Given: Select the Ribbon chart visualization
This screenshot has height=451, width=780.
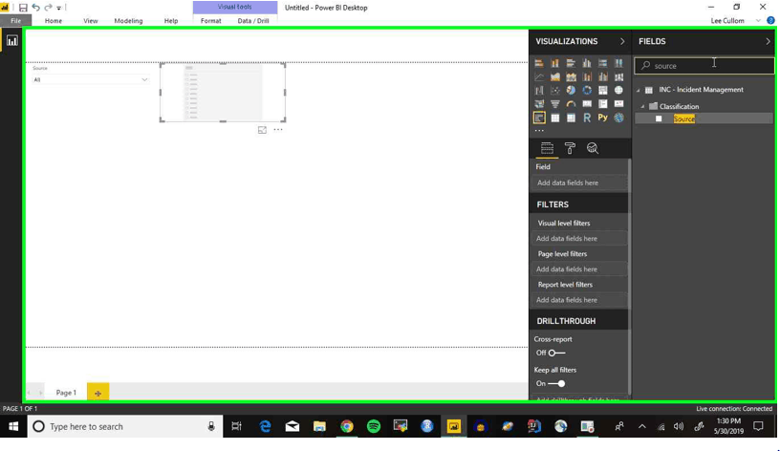Looking at the screenshot, I should pyautogui.click(x=618, y=76).
